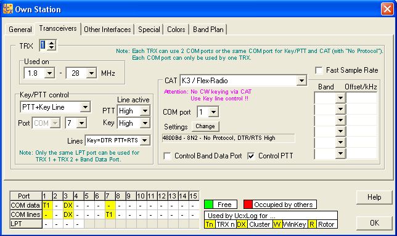Open the Band Plan tab

click(x=208, y=30)
